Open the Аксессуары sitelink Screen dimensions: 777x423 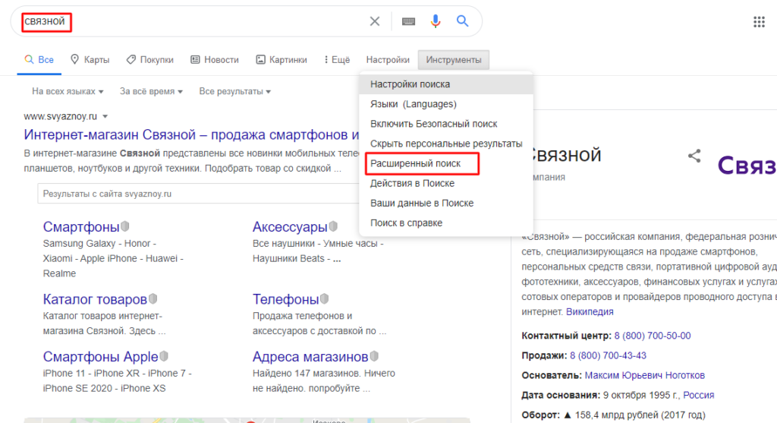[290, 226]
